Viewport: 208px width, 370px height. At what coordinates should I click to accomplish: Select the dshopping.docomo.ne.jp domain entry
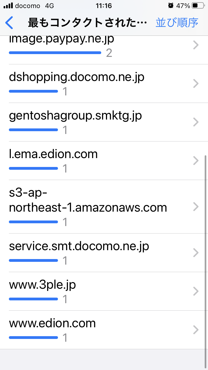[x=77, y=77]
